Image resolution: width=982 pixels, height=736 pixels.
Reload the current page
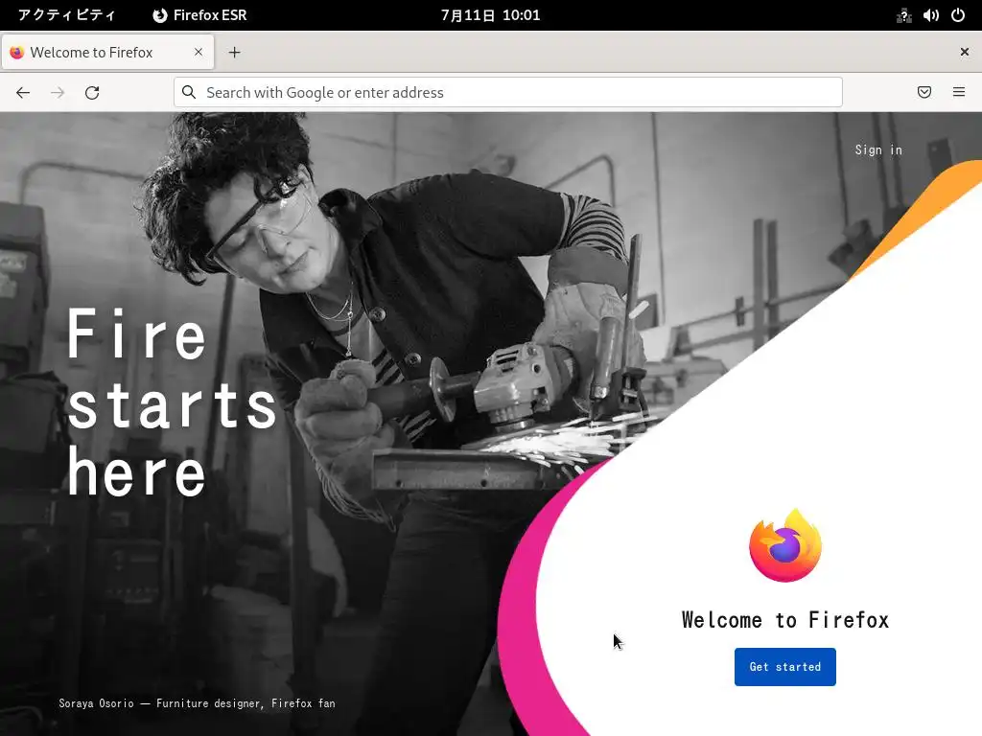click(92, 93)
